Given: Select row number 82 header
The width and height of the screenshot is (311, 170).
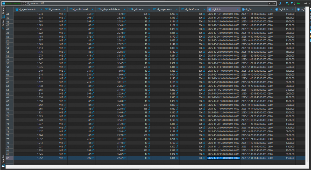Looking at the screenshot, I should [8, 158].
